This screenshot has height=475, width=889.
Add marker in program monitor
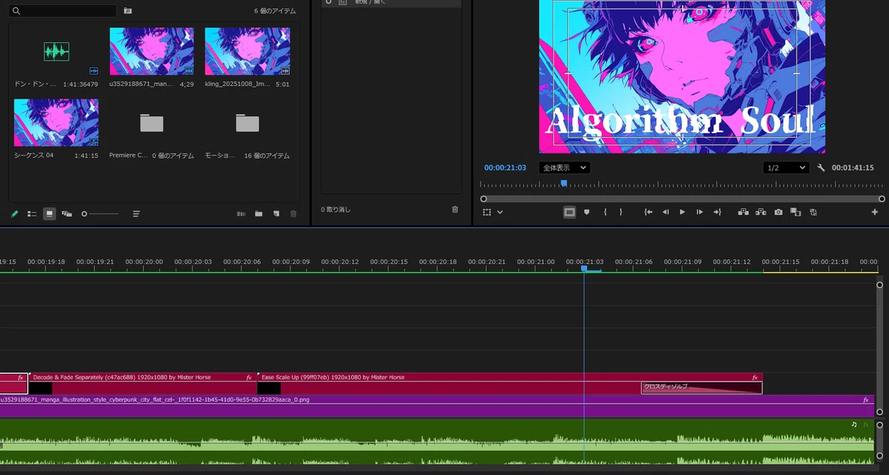coord(587,212)
